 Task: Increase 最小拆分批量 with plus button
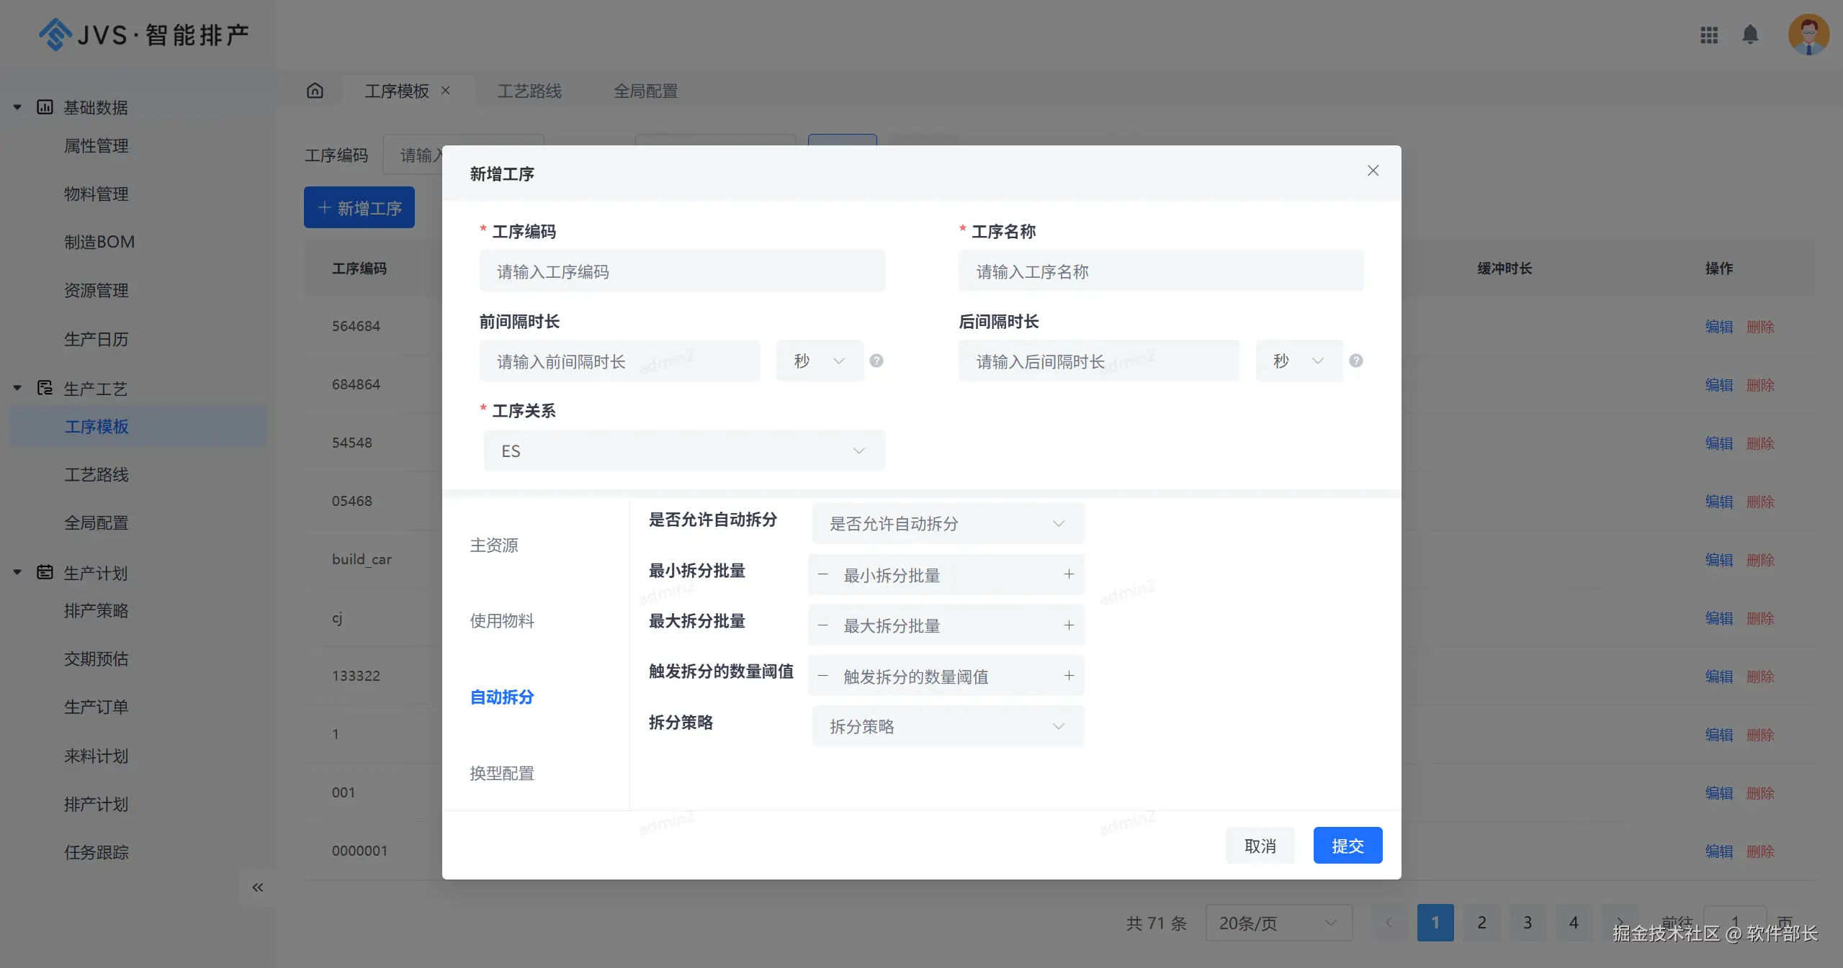pos(1069,574)
